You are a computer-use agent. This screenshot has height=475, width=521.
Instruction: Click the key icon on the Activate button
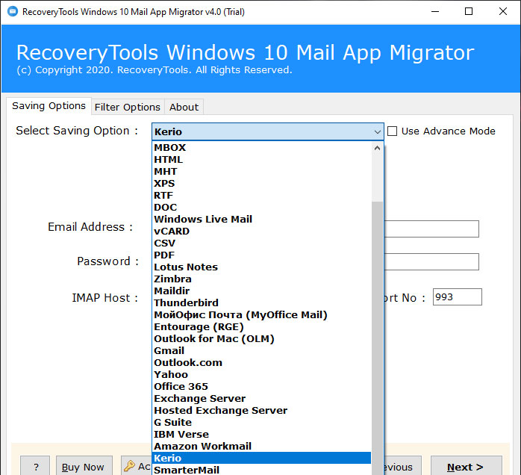[129, 466]
